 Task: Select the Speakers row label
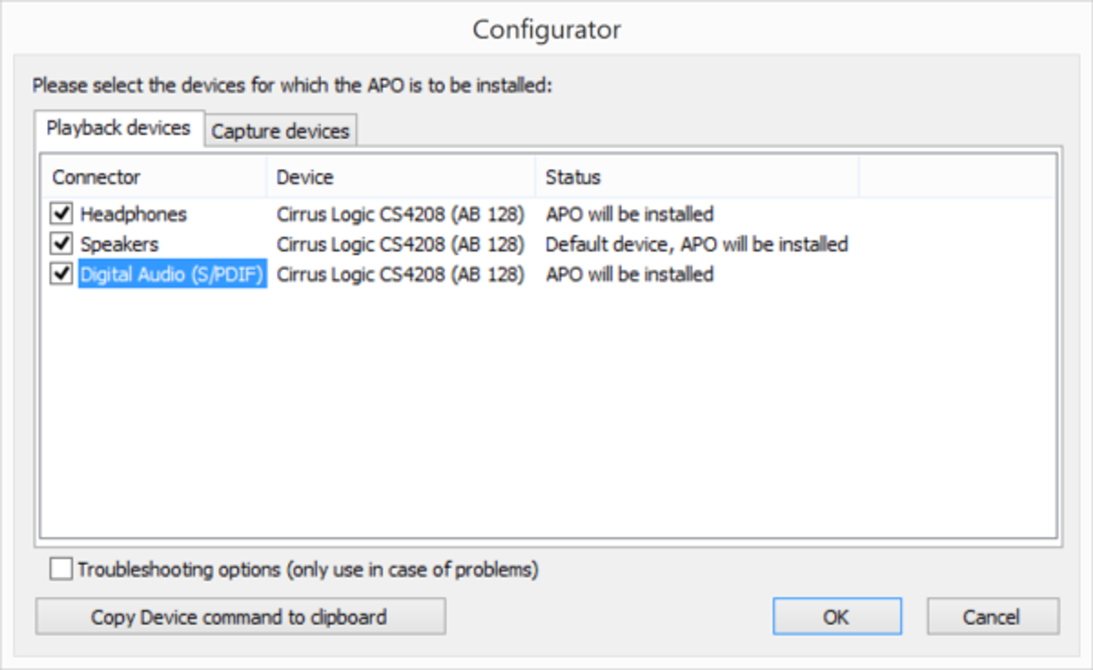(119, 245)
